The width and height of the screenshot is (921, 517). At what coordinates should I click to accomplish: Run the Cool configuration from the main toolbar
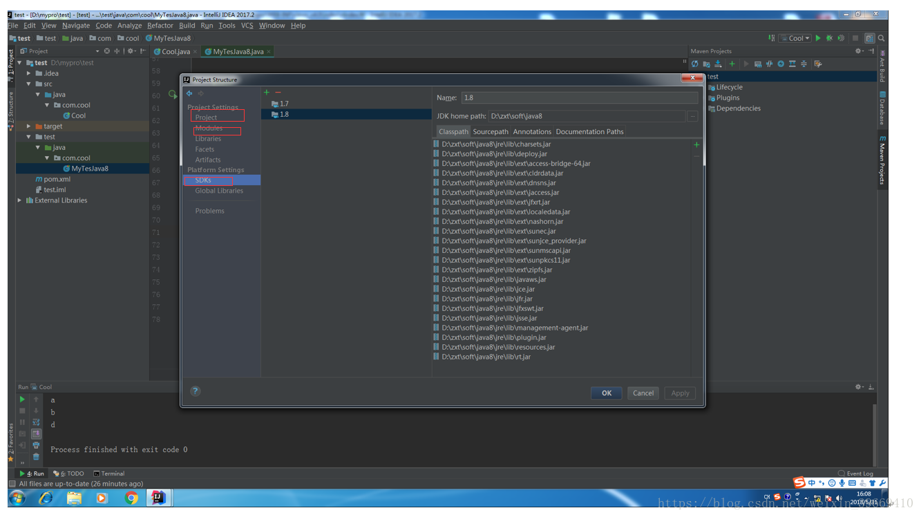818,38
